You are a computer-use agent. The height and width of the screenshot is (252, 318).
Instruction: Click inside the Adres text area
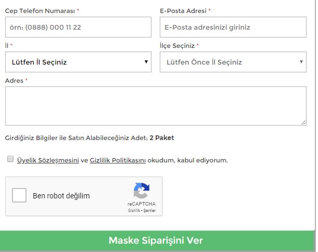tap(156, 106)
